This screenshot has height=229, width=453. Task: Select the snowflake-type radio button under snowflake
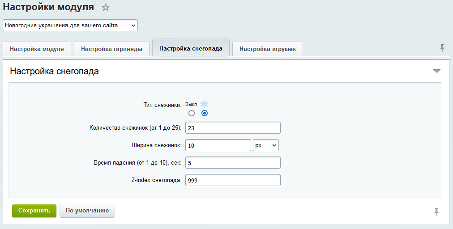(x=205, y=113)
